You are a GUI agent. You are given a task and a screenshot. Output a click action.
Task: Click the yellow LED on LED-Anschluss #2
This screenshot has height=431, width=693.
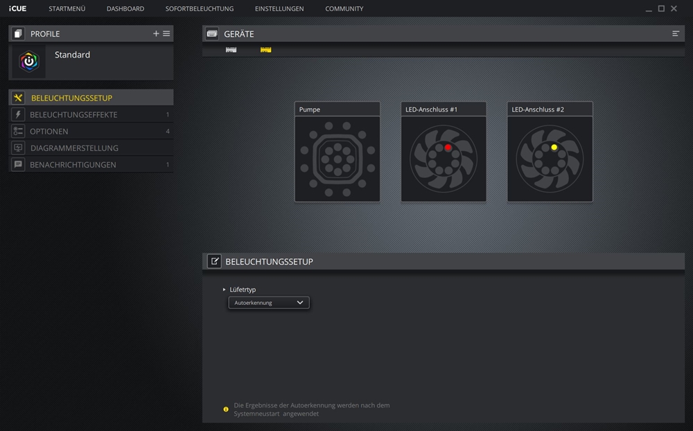click(554, 148)
